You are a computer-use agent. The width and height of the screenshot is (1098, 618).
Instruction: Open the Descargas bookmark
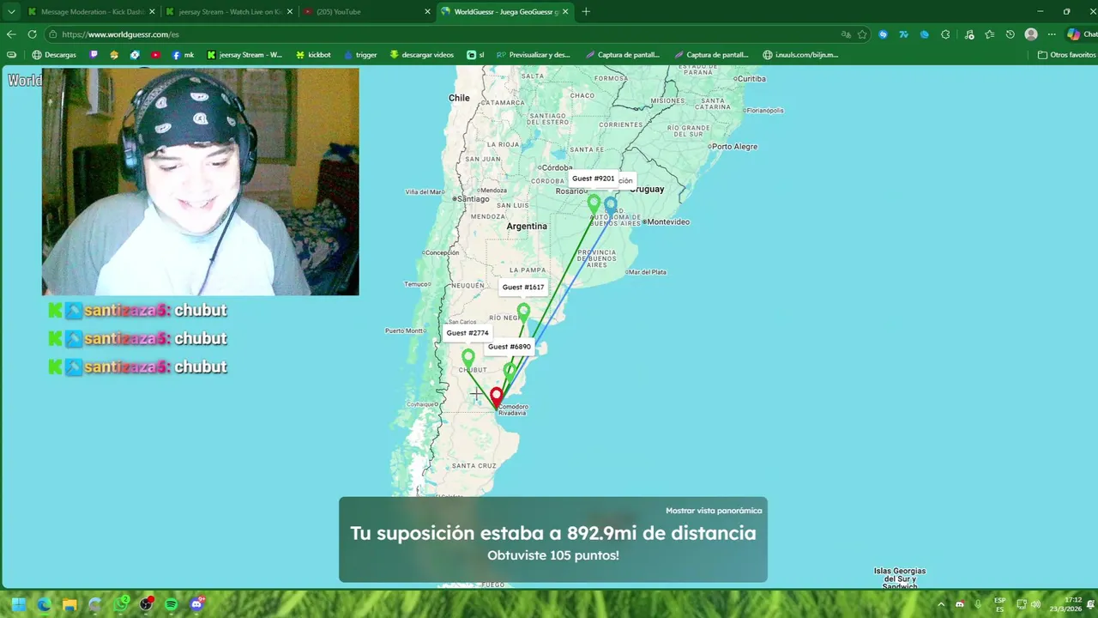pos(54,55)
